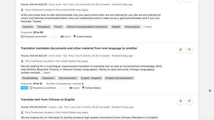The image size is (214, 120).
Task: Select the Captions skill tag
Action: [x=27, y=27]
